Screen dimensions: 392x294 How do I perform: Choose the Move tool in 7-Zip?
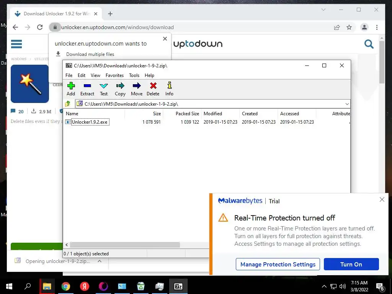click(x=137, y=89)
